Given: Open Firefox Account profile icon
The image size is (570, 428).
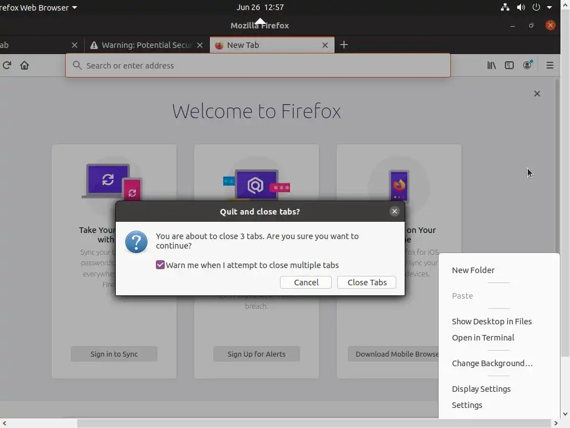Looking at the screenshot, I should click(x=528, y=65).
